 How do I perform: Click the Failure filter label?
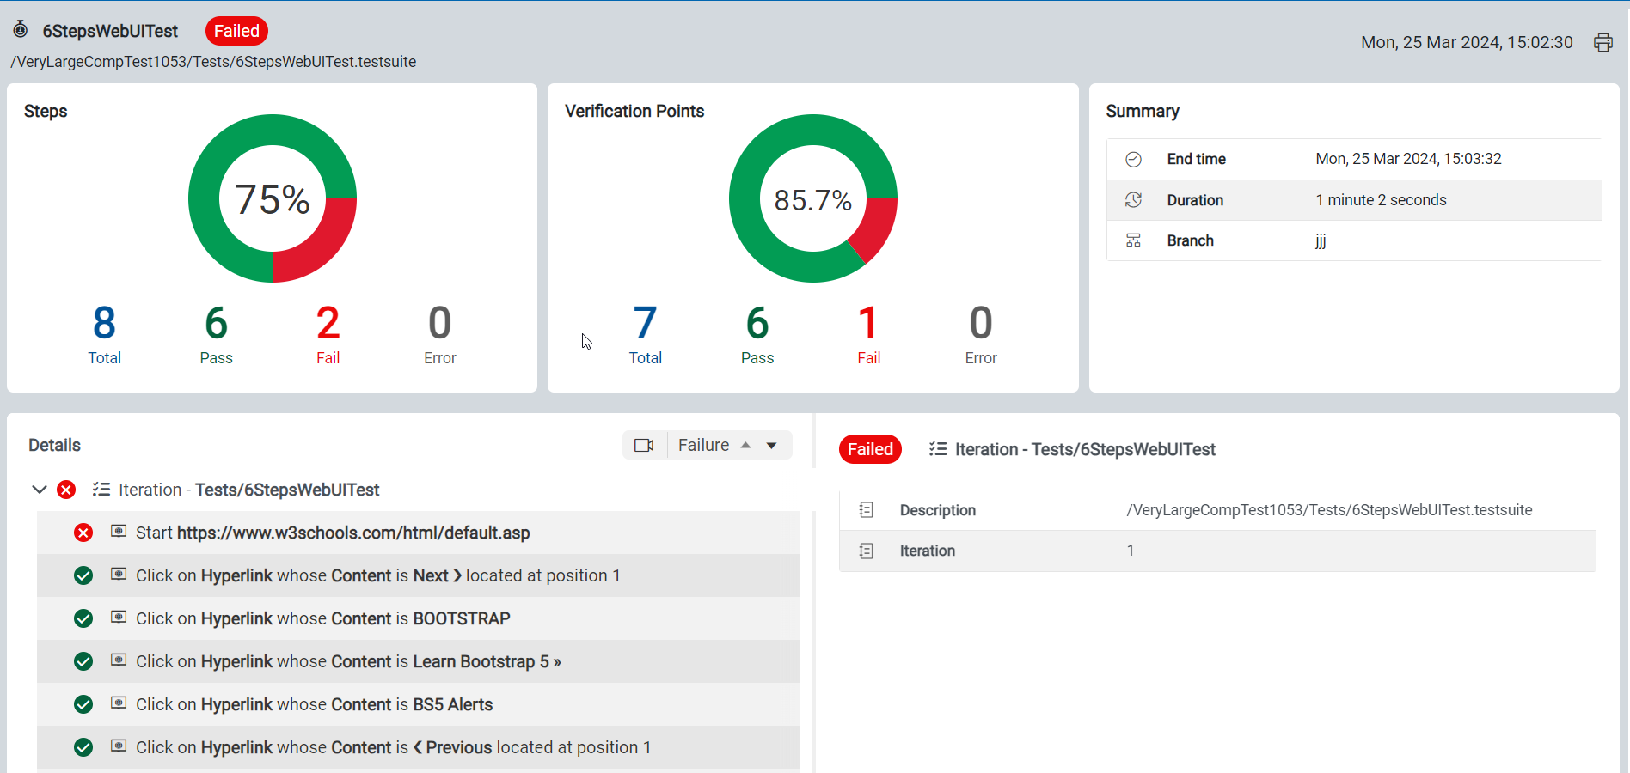703,445
